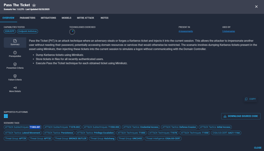Screen dimensions: 264x151
Task: Click the technologies exercised circular icon
Action: (x=72, y=32)
